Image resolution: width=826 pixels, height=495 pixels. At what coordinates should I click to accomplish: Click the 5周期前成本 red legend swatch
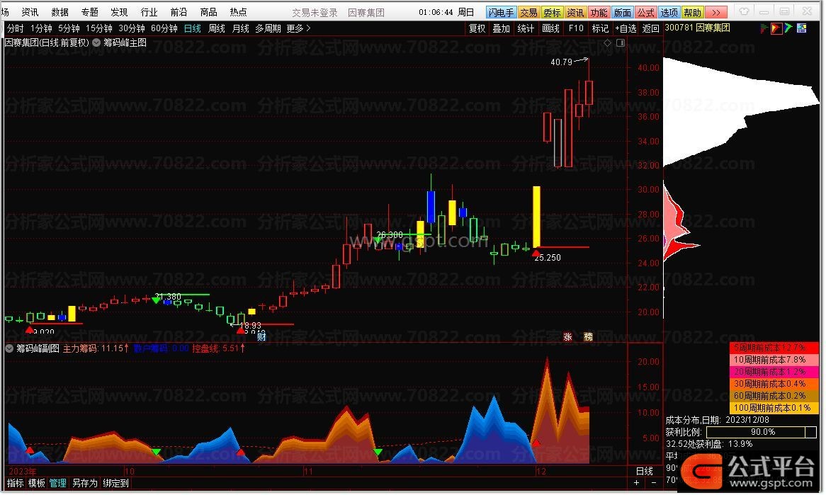pos(774,348)
